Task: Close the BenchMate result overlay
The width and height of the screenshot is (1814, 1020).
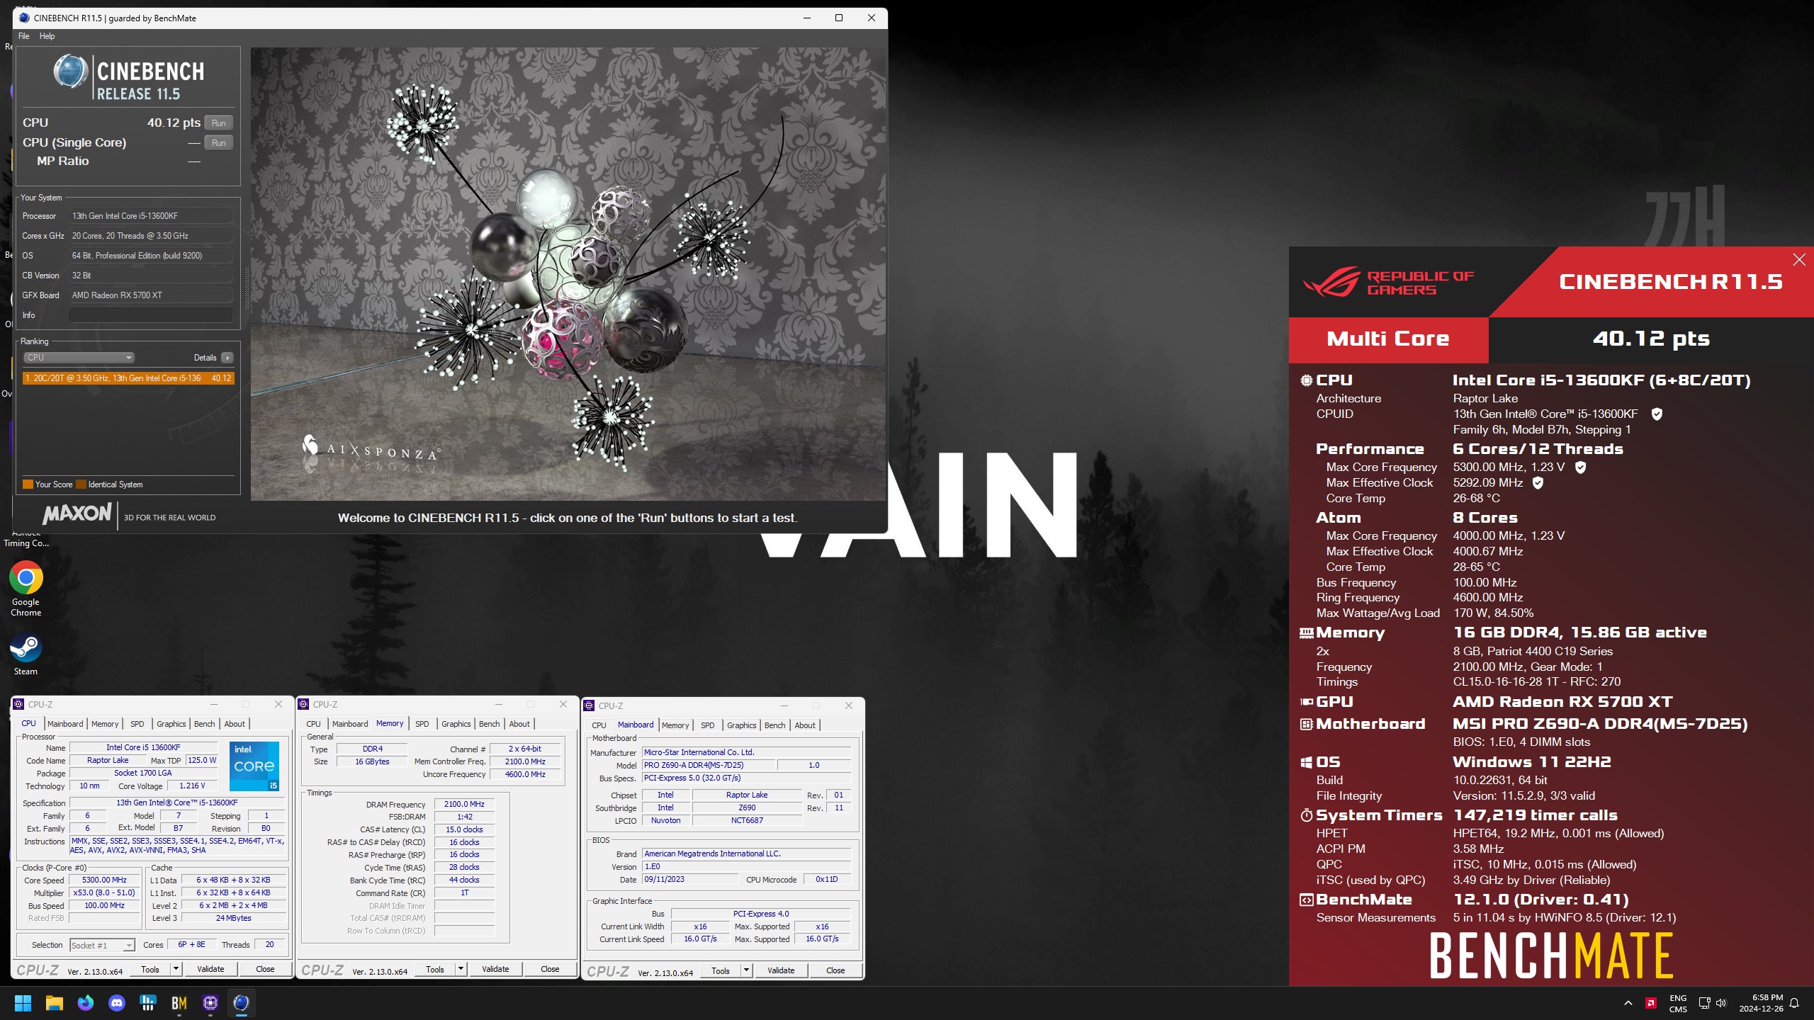Action: [x=1798, y=260]
